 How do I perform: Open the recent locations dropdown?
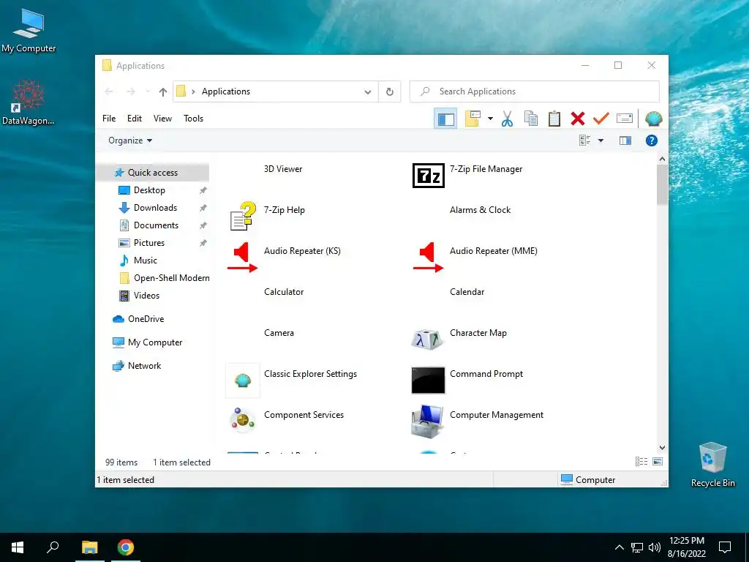(148, 91)
